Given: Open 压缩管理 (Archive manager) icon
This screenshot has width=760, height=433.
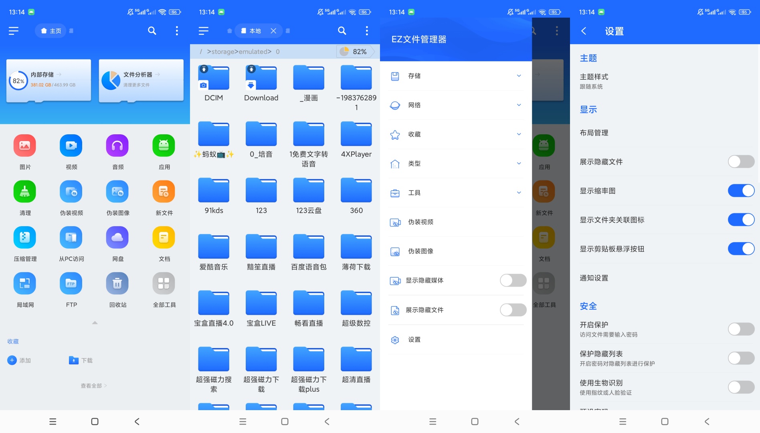Looking at the screenshot, I should (25, 237).
